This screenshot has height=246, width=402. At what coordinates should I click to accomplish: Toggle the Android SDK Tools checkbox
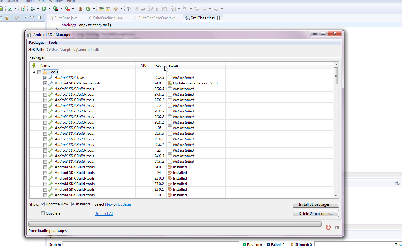(x=45, y=78)
